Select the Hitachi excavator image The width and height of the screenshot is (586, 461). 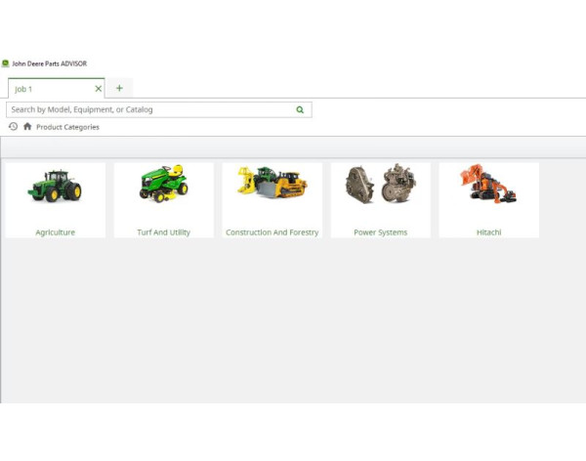[x=488, y=185]
